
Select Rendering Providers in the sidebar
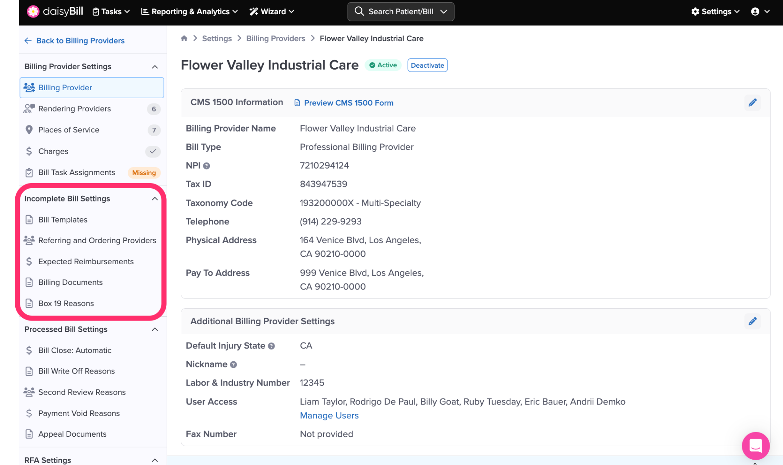(x=75, y=109)
